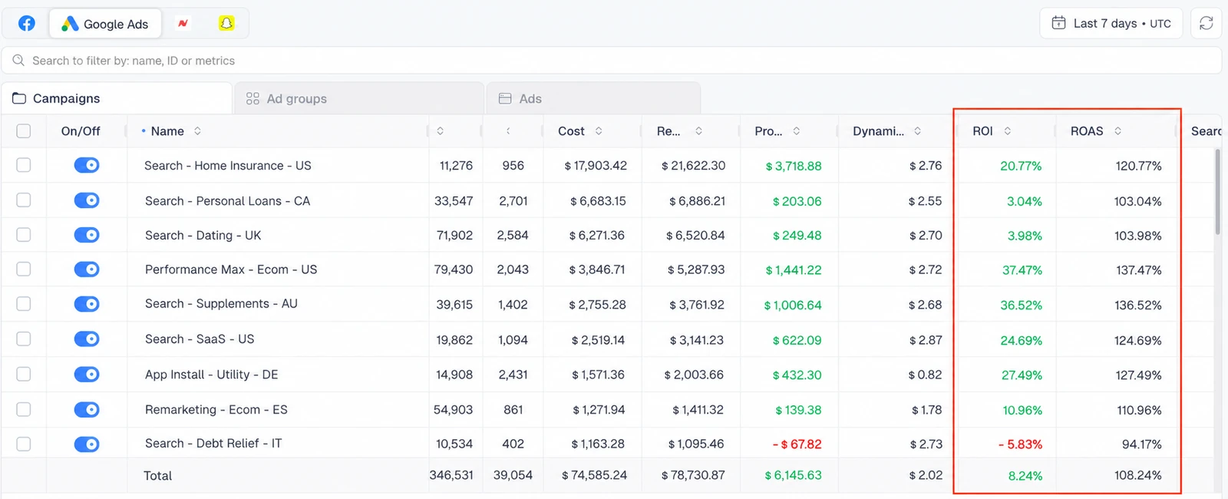Check the App Install - Utility - DE row
This screenshot has height=499, width=1228.
24,375
